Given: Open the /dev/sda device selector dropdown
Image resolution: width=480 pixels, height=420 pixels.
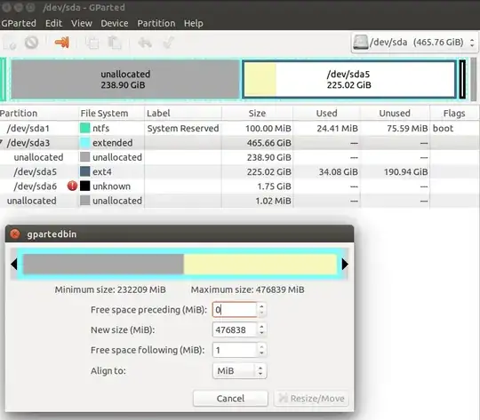Looking at the screenshot, I should 414,43.
